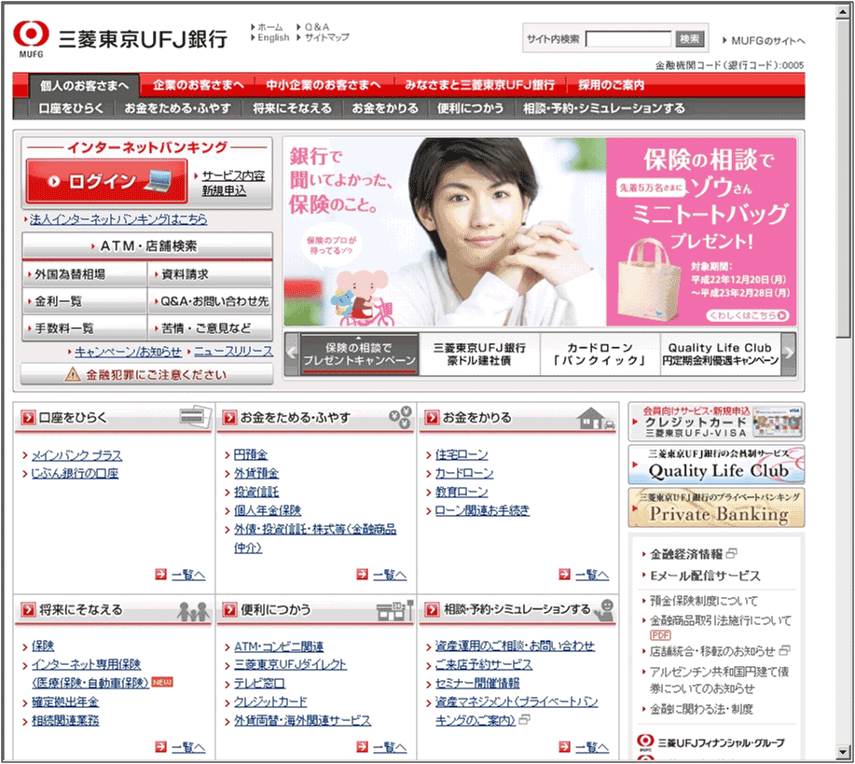This screenshot has width=855, height=764.
Task: Click the house and car icon in お金をかりる header
Action: [596, 418]
